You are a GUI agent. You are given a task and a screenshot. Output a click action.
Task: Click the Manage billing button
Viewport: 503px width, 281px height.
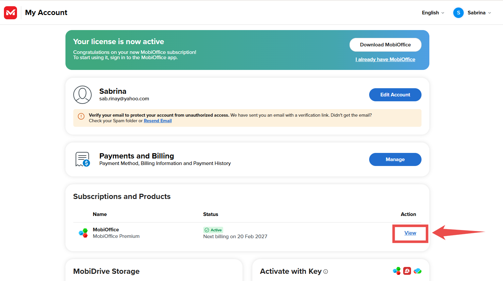pos(395,159)
